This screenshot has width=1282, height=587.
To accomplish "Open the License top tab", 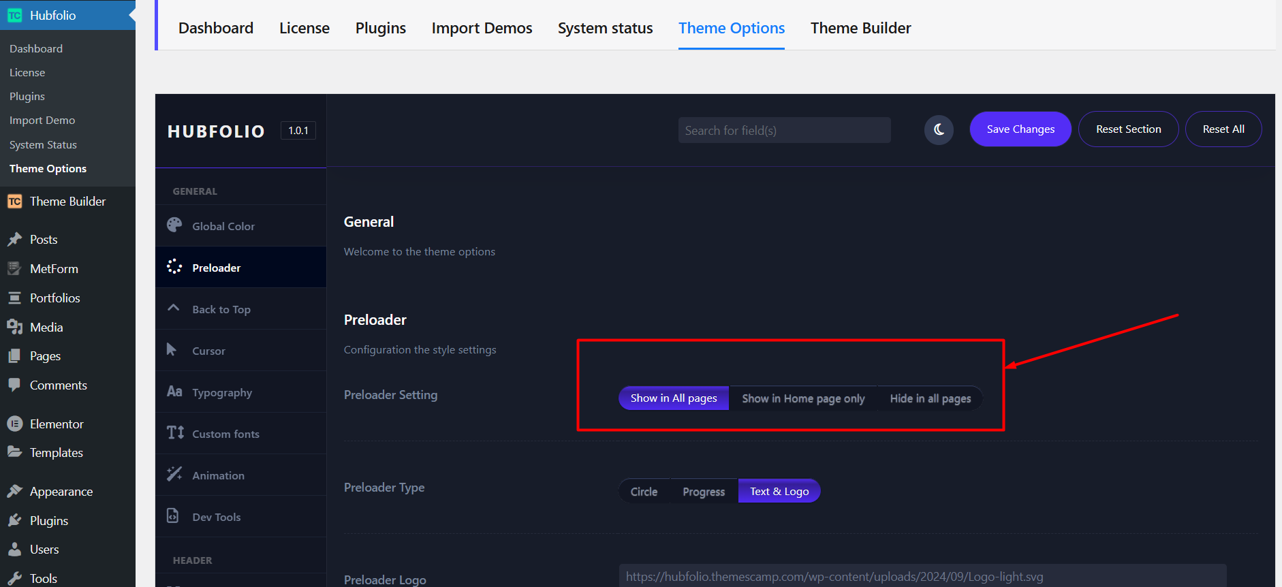I will tap(304, 28).
